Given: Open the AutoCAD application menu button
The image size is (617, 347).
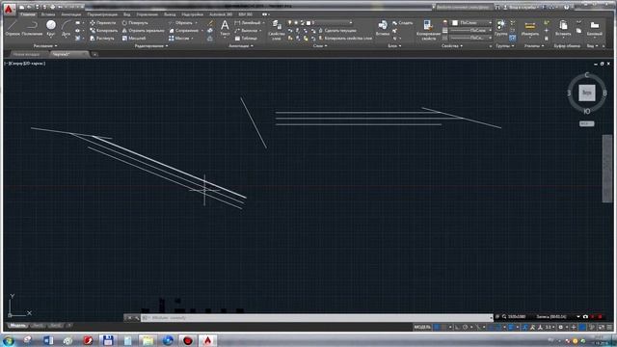Looking at the screenshot, I should (9, 9).
